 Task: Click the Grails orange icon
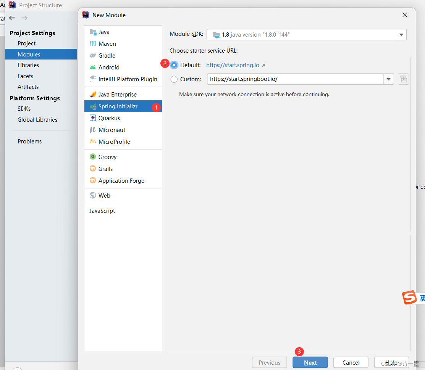93,169
